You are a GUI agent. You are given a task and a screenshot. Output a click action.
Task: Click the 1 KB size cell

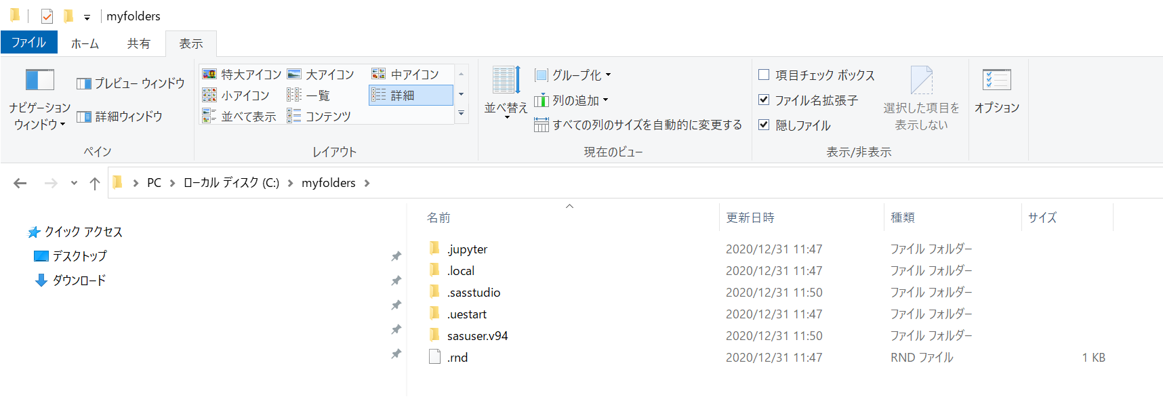point(1093,358)
